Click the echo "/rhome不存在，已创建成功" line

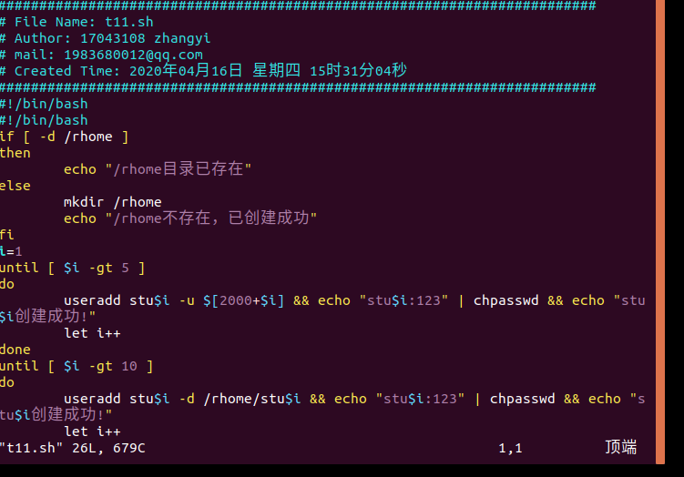189,218
